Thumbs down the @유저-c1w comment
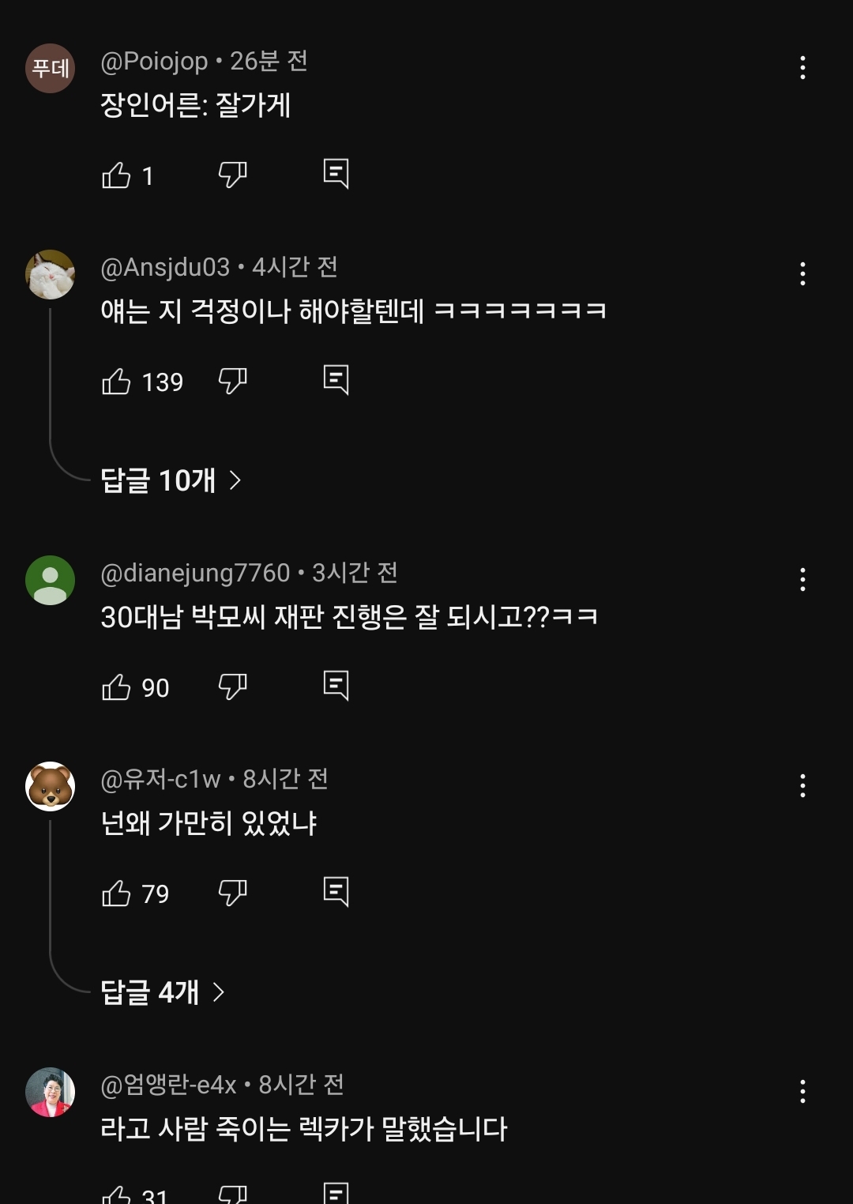The height and width of the screenshot is (1204, 853). pos(232,893)
